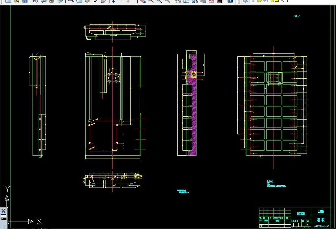Cut selection using the scissors icon

point(71,1)
